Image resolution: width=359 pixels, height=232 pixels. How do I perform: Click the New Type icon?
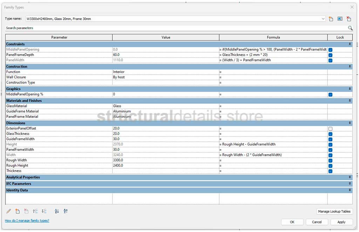pyautogui.click(x=331, y=19)
